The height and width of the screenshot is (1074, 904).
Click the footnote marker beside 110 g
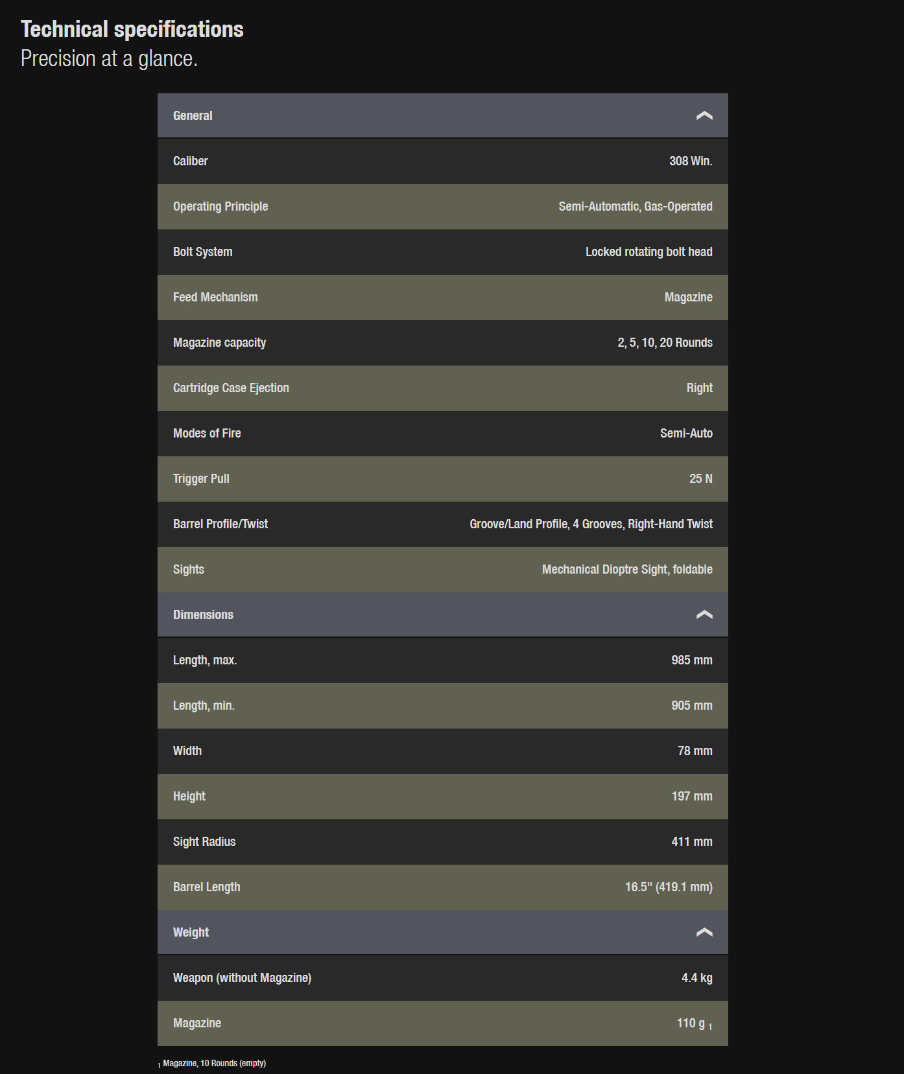710,1027
